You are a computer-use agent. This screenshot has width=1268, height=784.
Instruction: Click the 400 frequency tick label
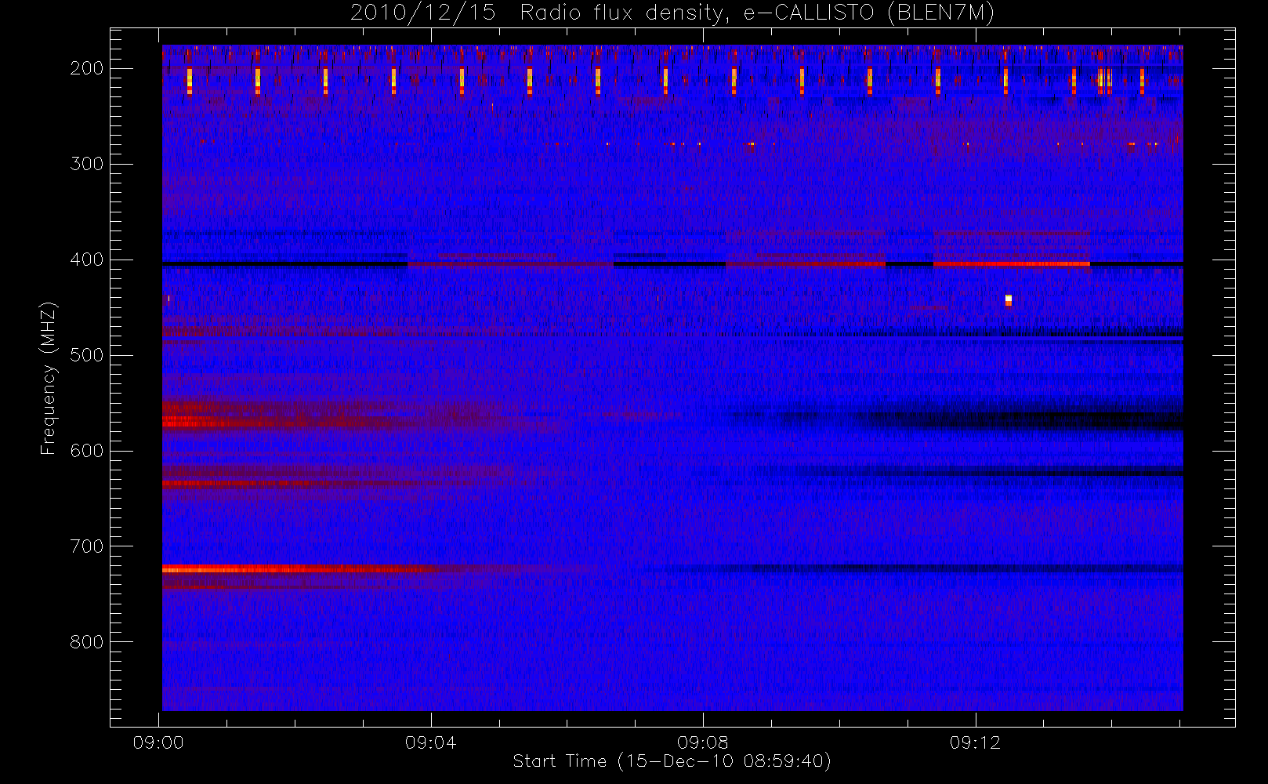click(87, 260)
